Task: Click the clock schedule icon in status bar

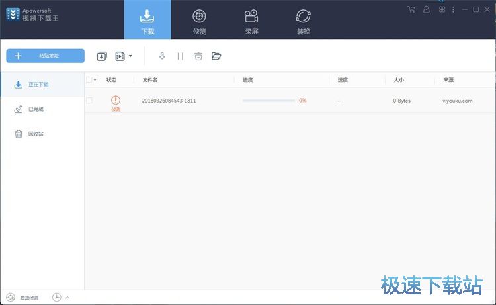Action: pos(57,298)
